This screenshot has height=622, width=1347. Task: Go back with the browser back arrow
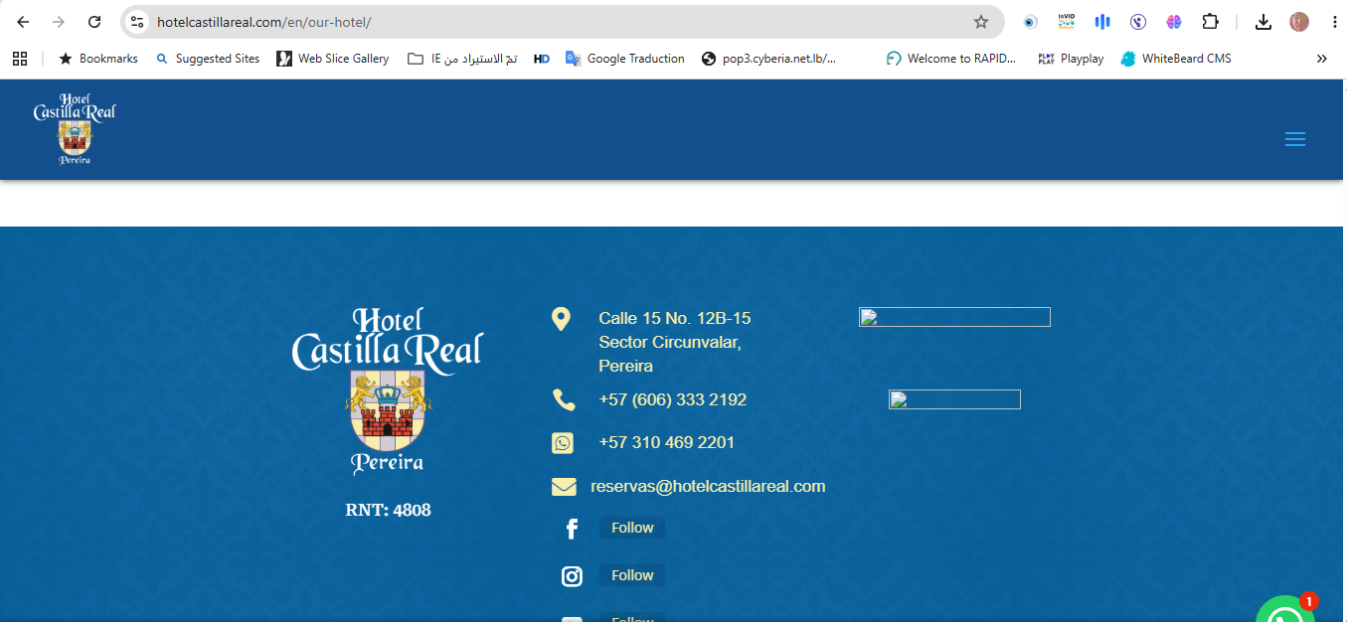coord(23,22)
